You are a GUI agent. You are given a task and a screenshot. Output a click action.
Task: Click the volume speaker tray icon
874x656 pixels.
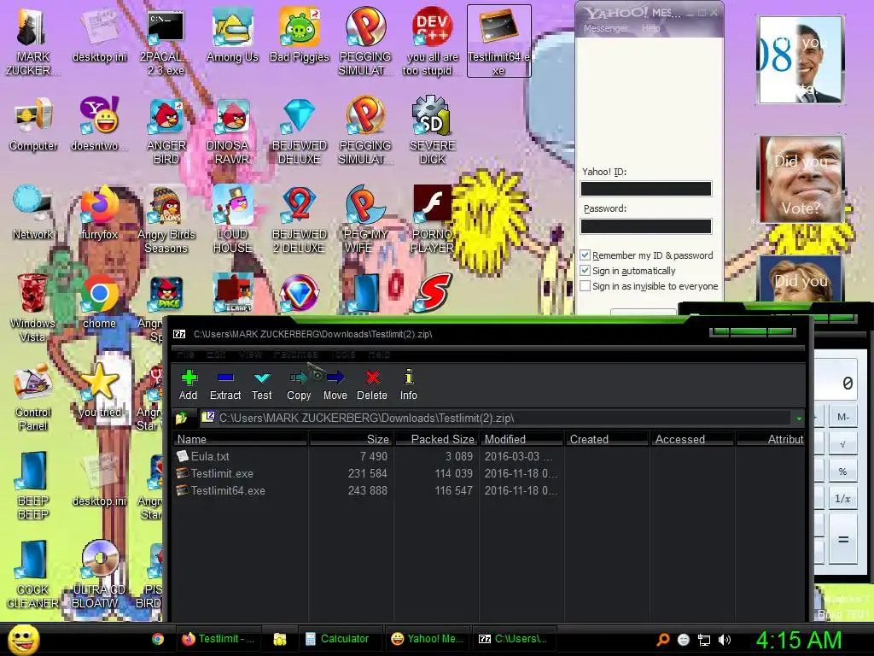point(725,640)
